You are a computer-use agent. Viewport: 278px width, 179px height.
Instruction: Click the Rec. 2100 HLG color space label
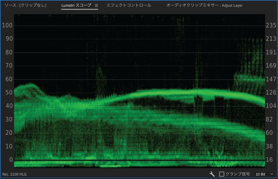pyautogui.click(x=14, y=174)
